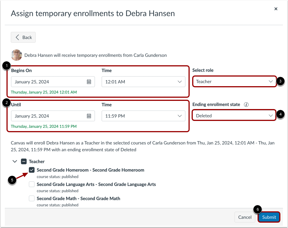This screenshot has width=288, height=228.
Task: Uncheck the Second Grade Homeroom course
Action: click(x=32, y=170)
